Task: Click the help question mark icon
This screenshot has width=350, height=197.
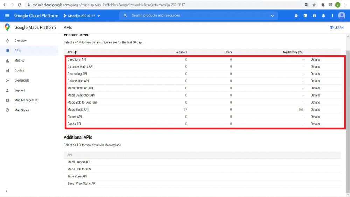Action: [314, 16]
